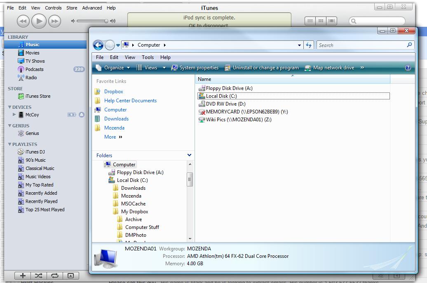Click the Explorer refresh button
Screen dimensions: 427x283
click(x=309, y=45)
